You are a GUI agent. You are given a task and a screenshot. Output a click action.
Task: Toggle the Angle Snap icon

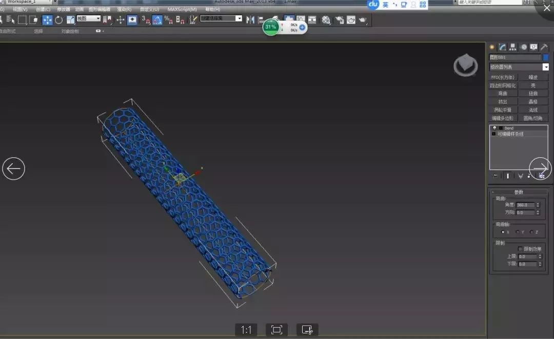(157, 20)
